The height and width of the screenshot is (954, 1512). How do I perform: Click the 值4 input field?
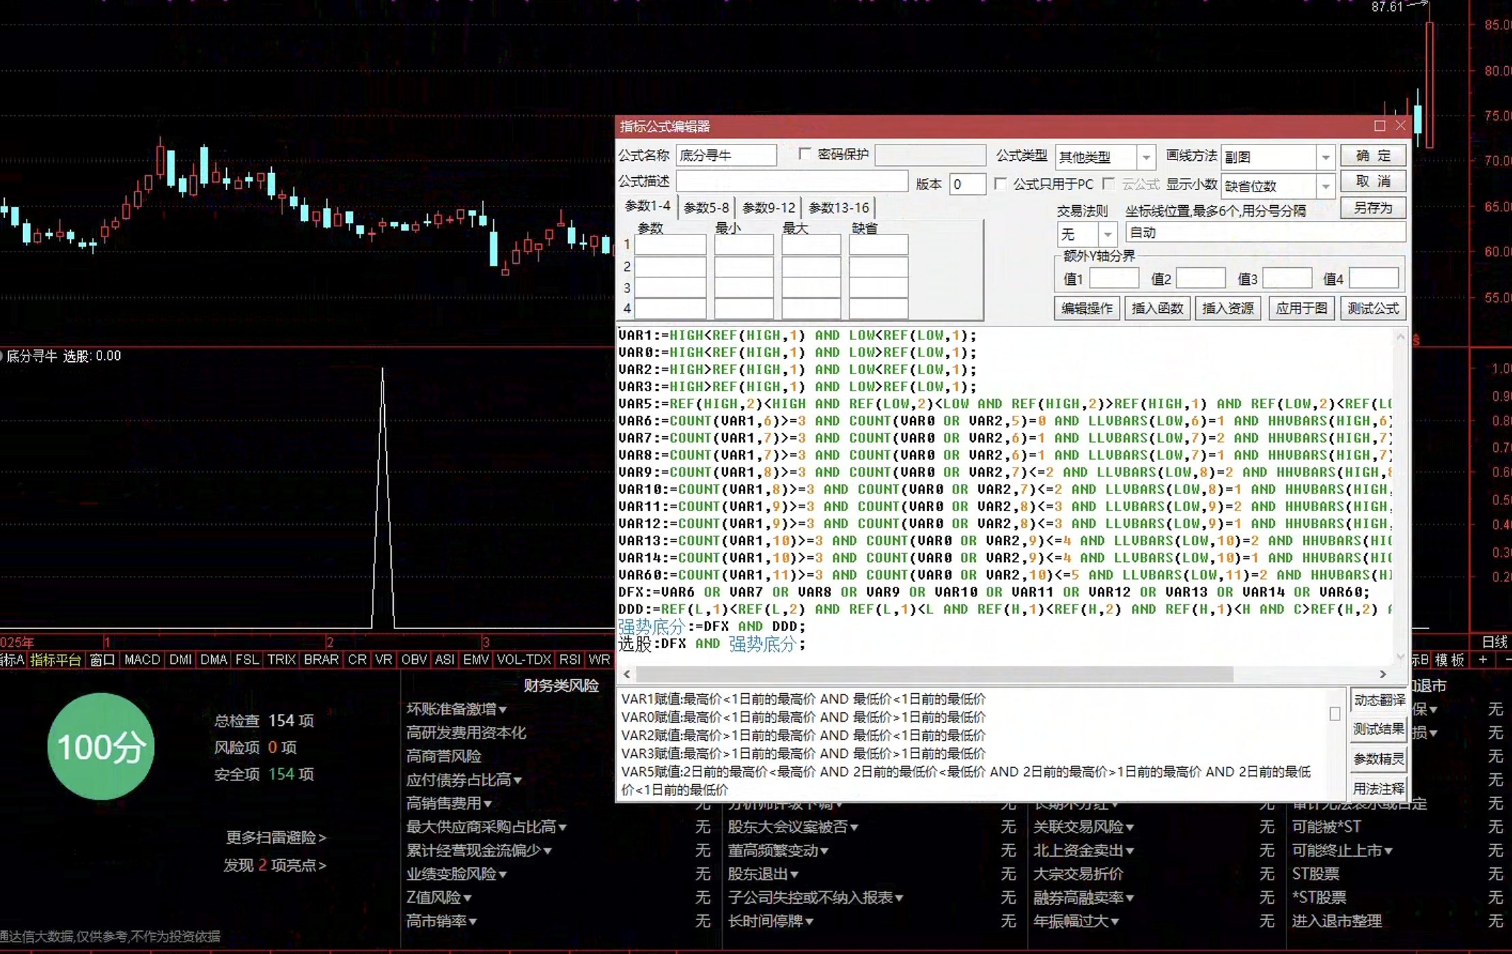point(1373,278)
